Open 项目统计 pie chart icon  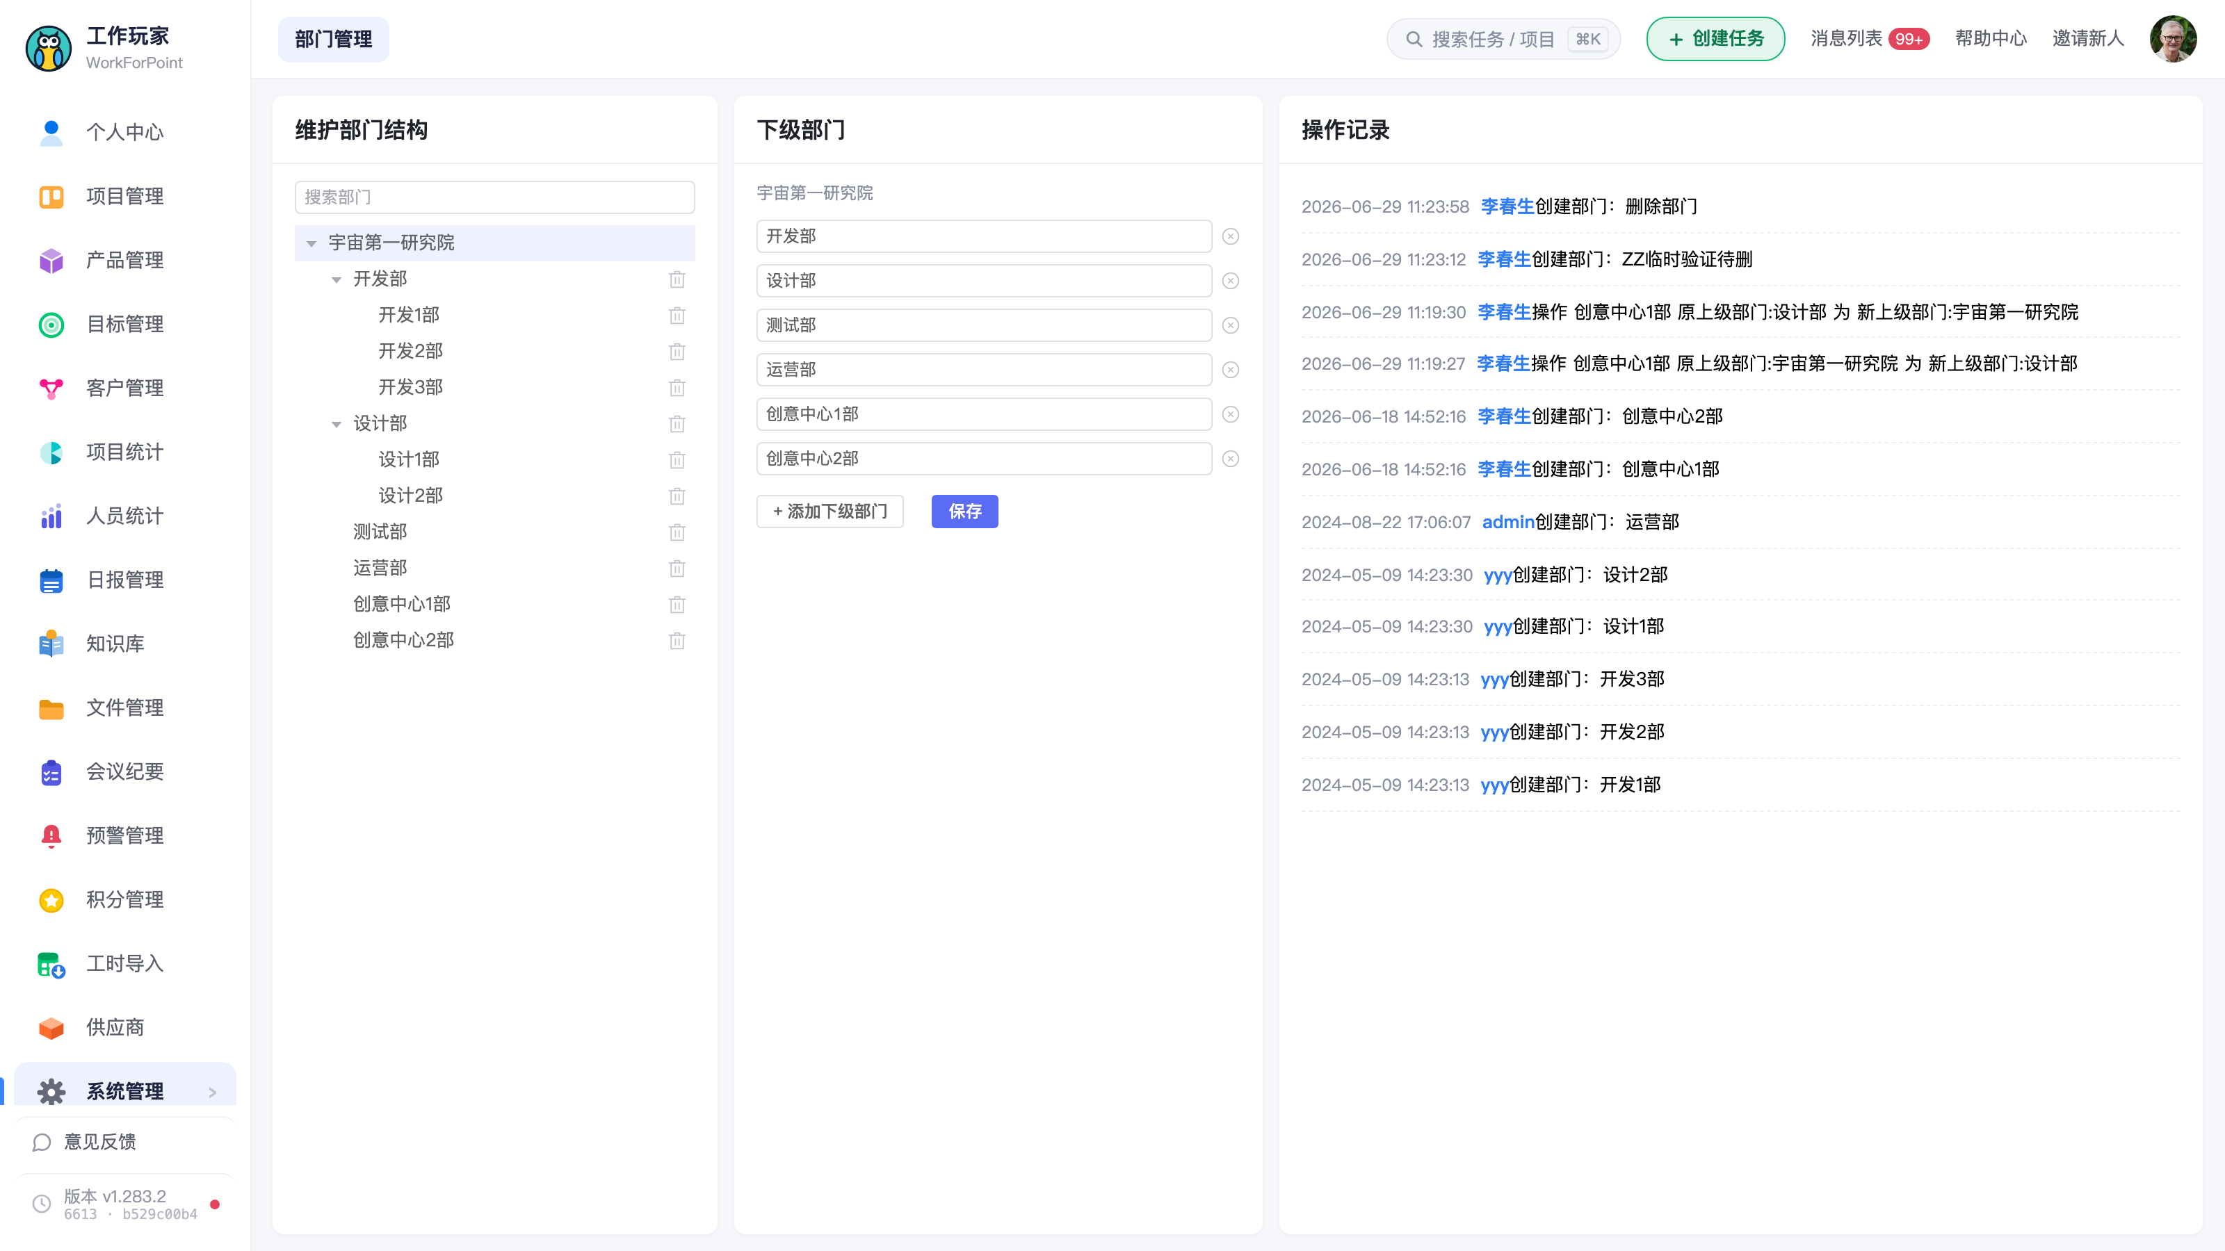point(51,452)
